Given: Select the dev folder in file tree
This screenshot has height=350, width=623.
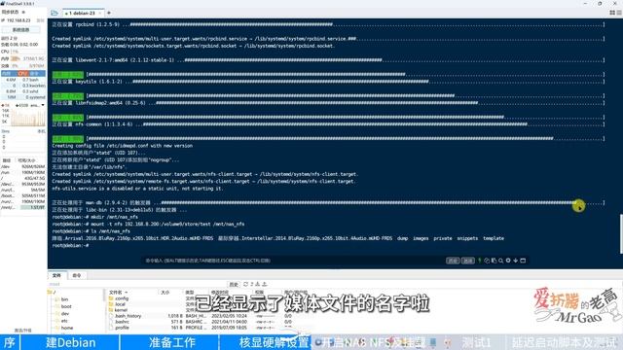Looking at the screenshot, I should coord(62,313).
